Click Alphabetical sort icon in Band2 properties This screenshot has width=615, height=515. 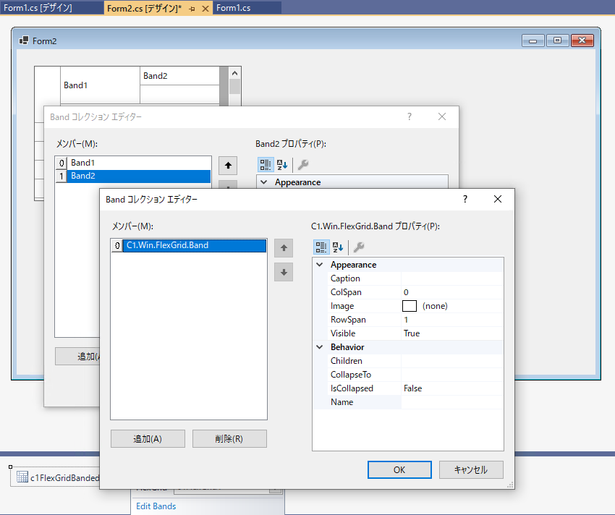282,165
